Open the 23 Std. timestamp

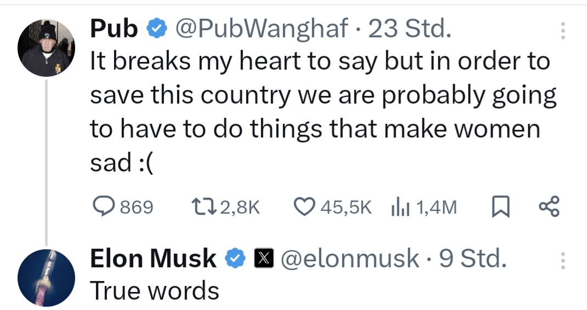410,29
